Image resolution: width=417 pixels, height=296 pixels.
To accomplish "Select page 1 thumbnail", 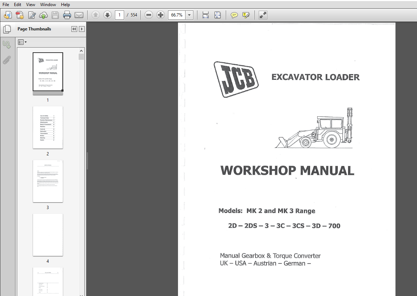I will click(x=48, y=72).
